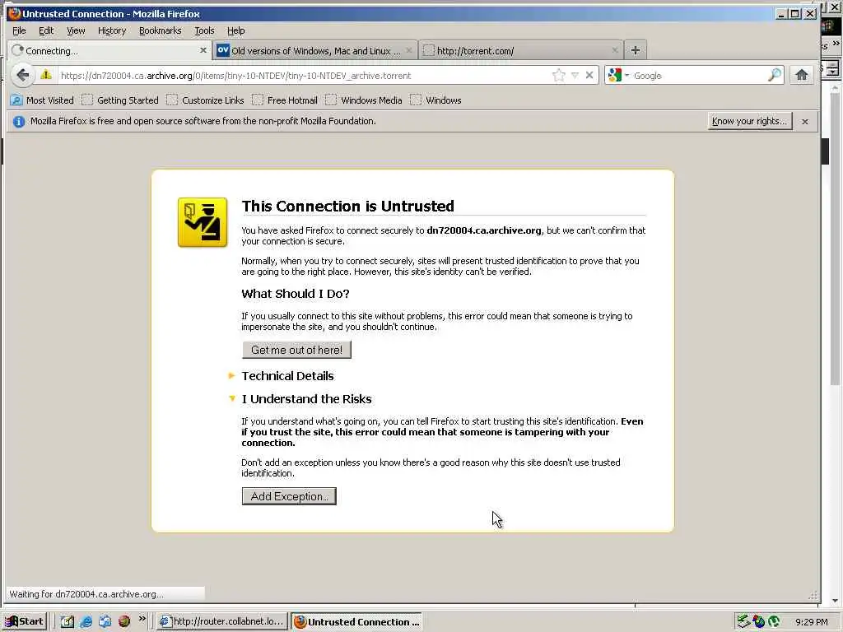Click the uTorrent tray icon

pos(774,621)
